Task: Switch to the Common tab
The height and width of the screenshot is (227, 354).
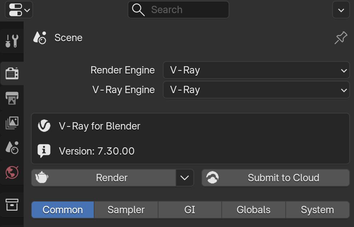Action: [63, 210]
